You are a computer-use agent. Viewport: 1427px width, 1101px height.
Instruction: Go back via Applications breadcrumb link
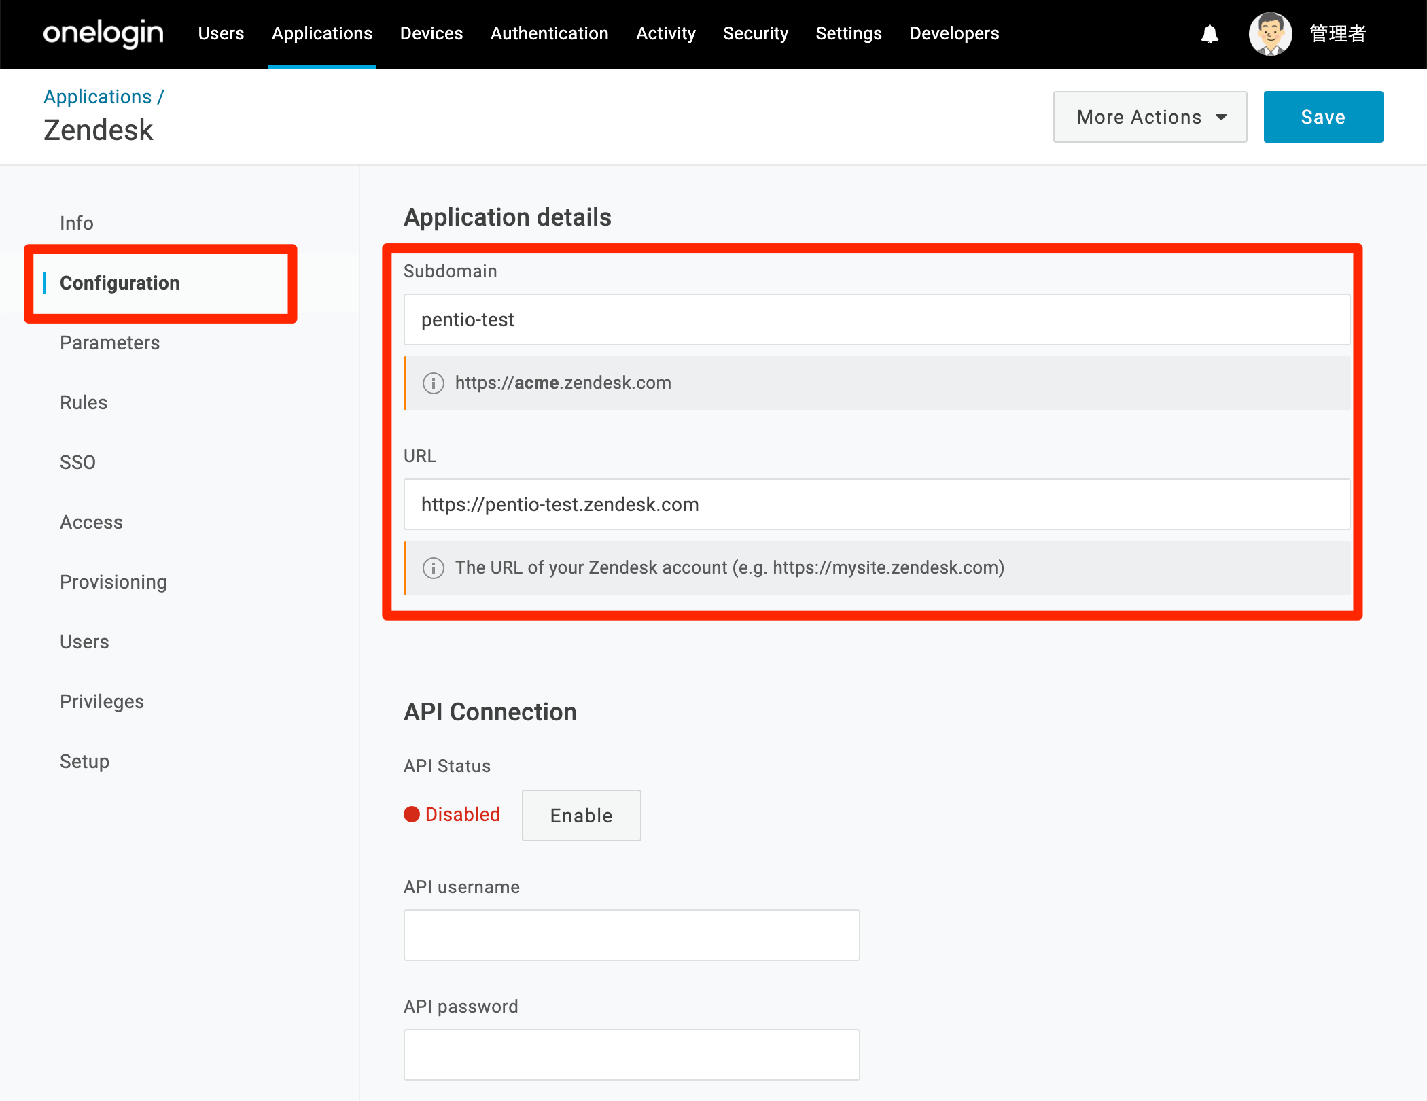pos(98,97)
